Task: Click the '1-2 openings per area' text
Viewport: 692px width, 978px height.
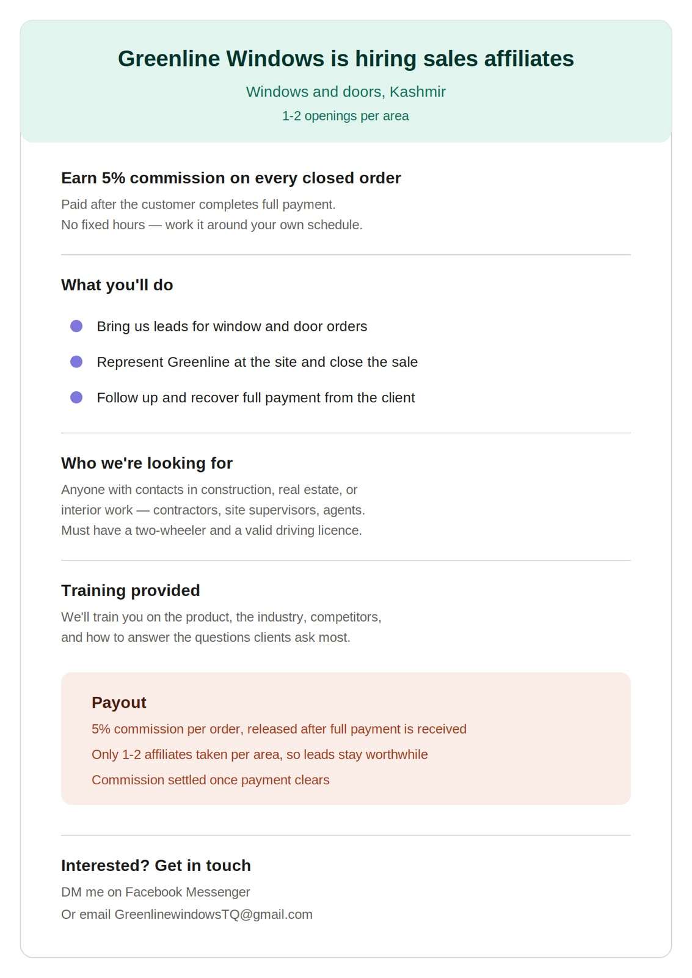Action: pos(346,116)
